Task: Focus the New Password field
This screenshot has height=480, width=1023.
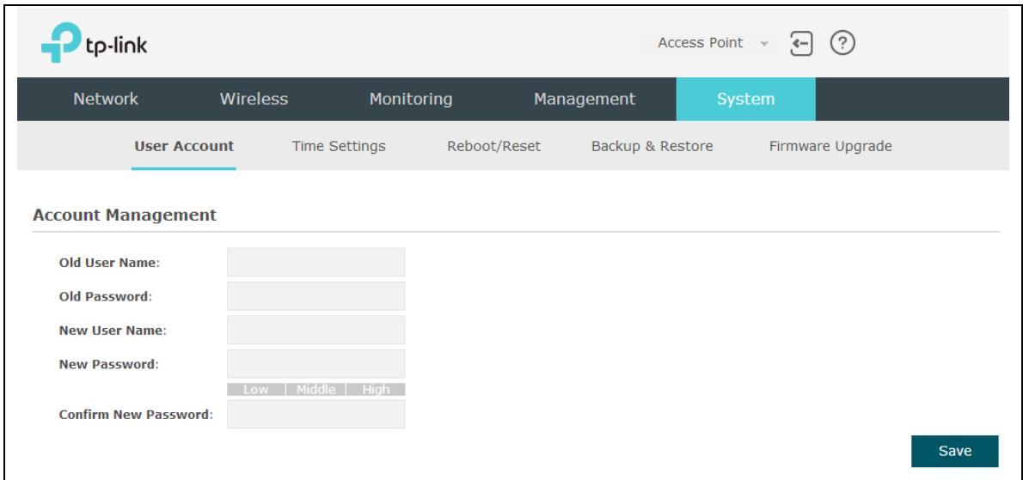Action: (315, 364)
